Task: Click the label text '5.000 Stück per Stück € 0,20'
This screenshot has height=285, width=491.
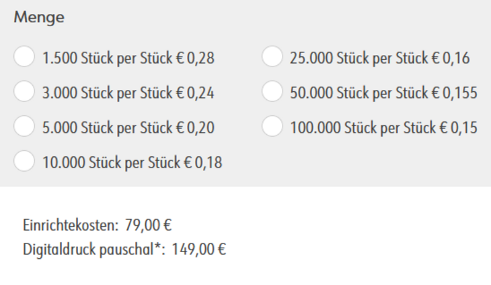Action: (128, 127)
